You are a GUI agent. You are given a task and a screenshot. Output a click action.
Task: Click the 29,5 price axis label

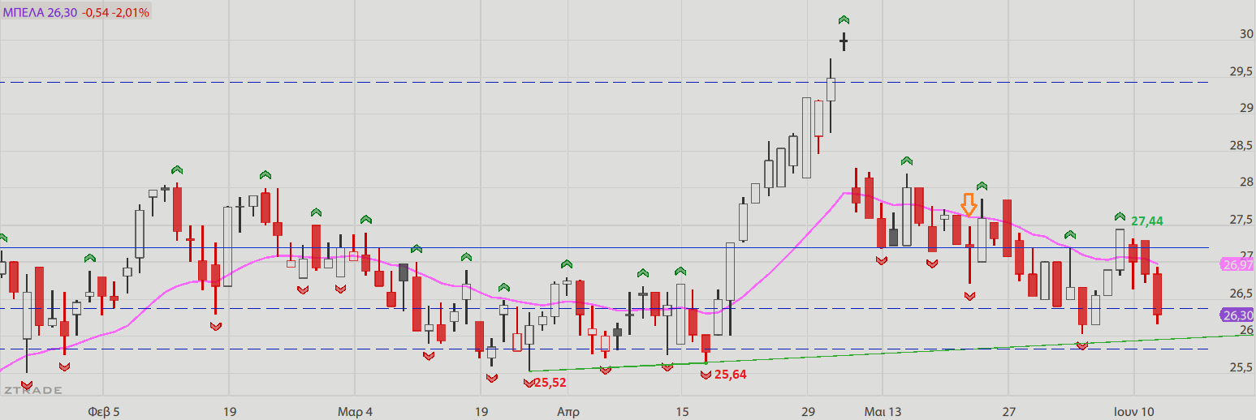(x=1241, y=71)
